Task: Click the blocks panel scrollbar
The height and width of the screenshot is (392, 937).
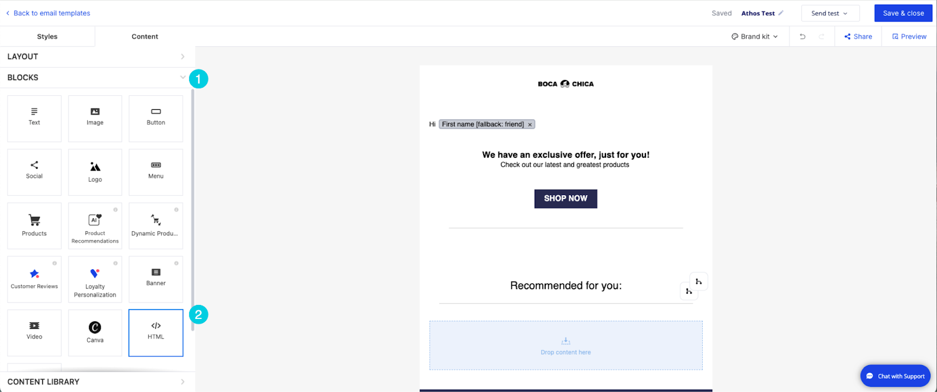Action: 192,210
